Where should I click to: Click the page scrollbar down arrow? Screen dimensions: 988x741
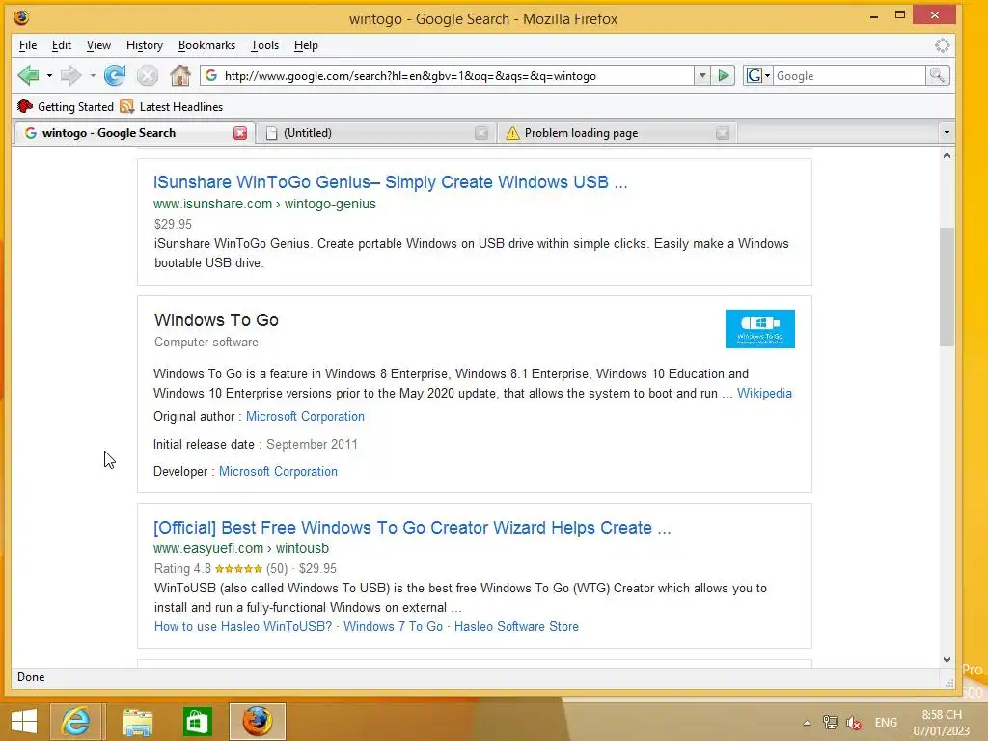pos(947,660)
